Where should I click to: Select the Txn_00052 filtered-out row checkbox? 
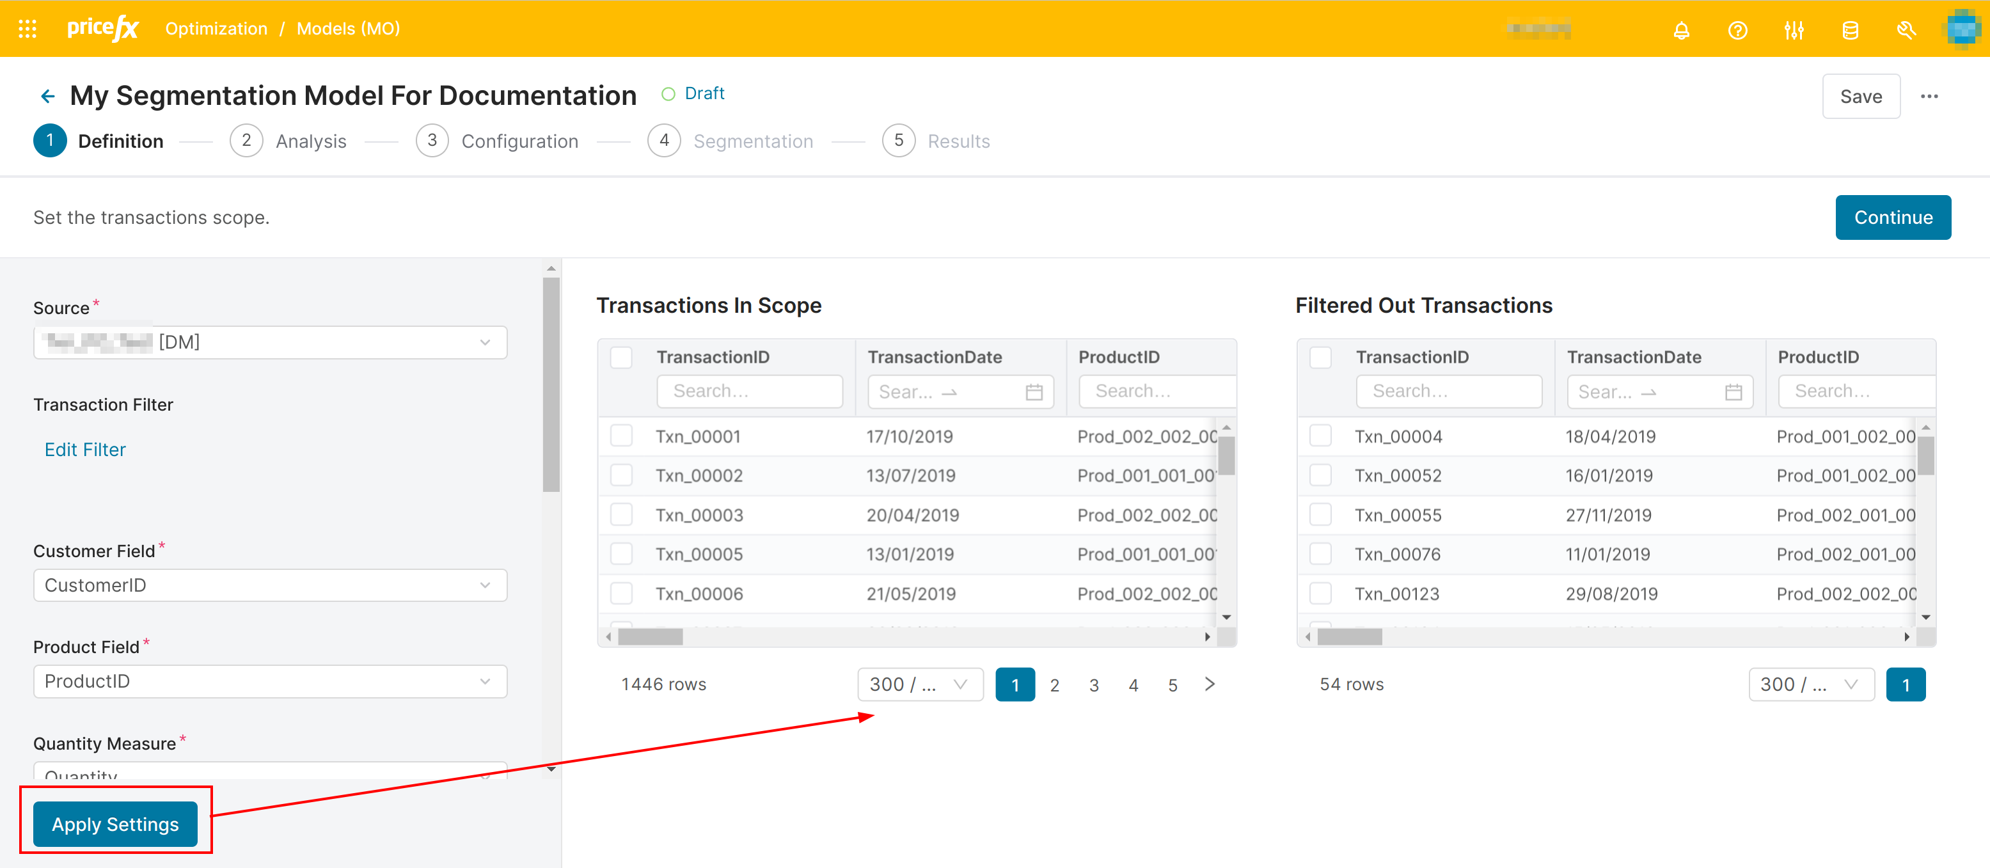pos(1320,476)
